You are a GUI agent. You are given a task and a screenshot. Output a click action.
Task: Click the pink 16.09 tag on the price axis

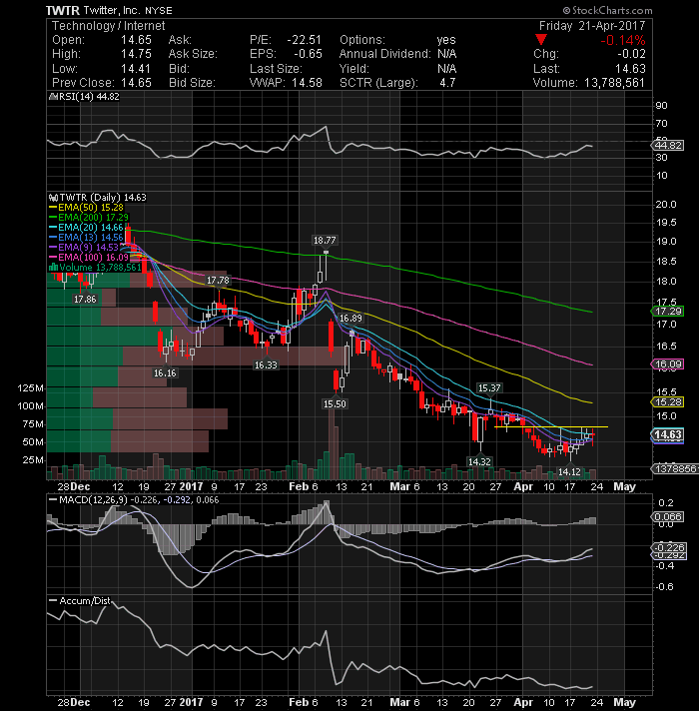pyautogui.click(x=667, y=364)
